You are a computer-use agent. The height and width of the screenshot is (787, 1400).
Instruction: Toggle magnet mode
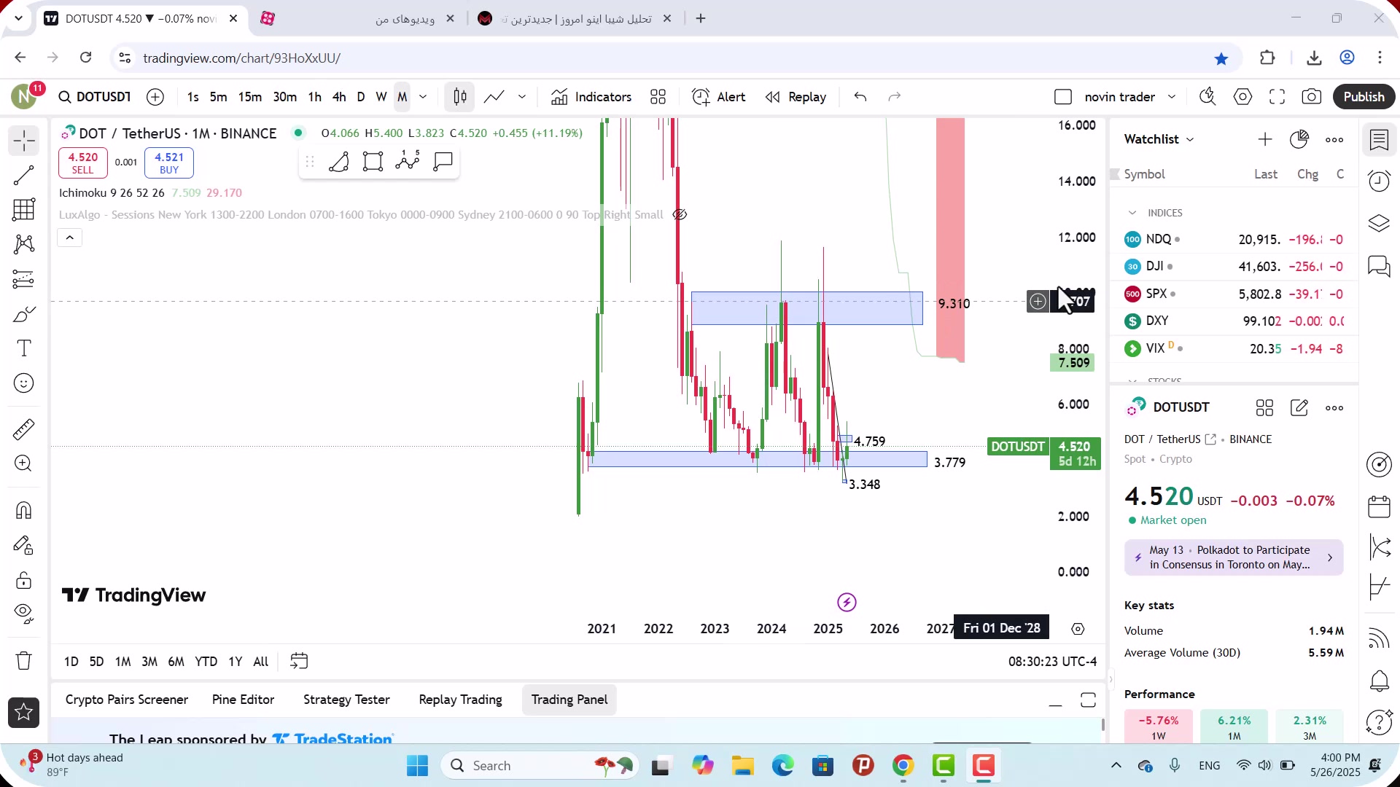(23, 510)
